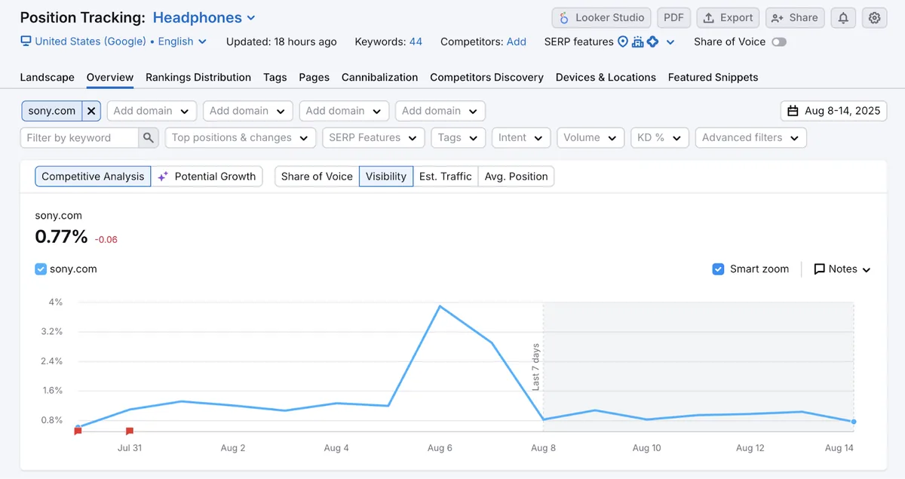This screenshot has width=905, height=479.
Task: Open Looker Studio integration
Action: click(x=602, y=17)
